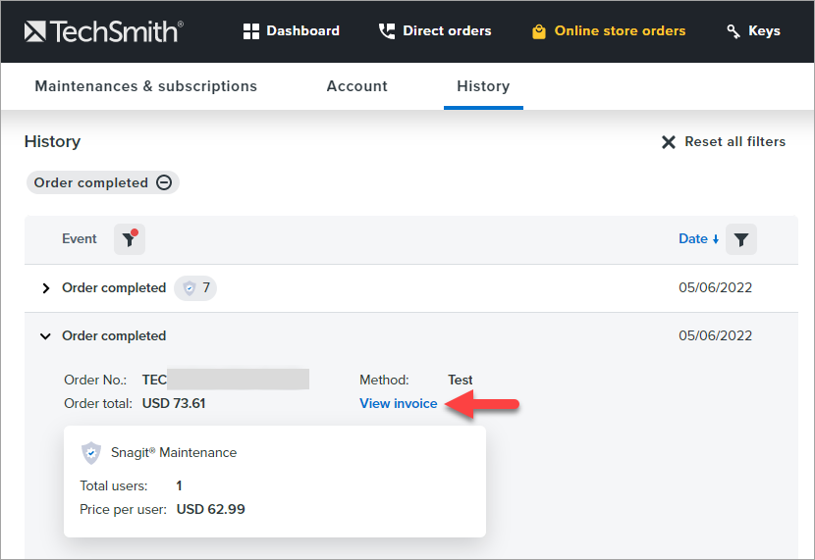Select the History tab
815x560 pixels.
[483, 86]
